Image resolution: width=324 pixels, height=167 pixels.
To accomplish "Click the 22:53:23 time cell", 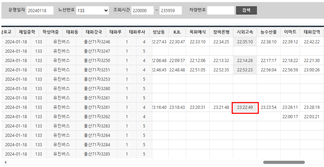I will click(x=245, y=70).
